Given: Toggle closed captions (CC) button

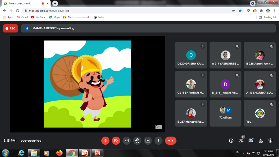Looking at the screenshot, I should coord(126,141).
